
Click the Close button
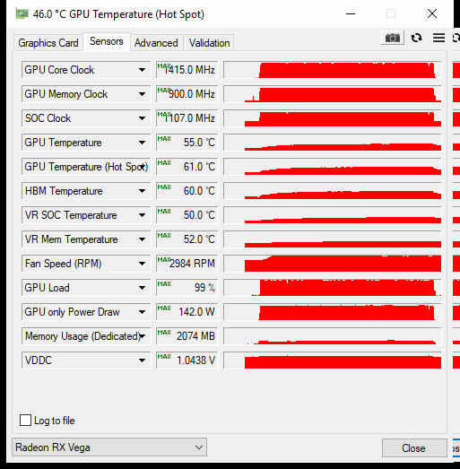[x=414, y=448]
